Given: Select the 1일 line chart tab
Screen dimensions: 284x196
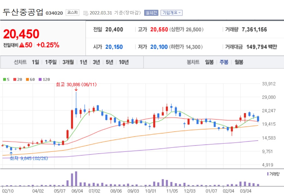Looking at the screenshot, I should click(x=35, y=62).
